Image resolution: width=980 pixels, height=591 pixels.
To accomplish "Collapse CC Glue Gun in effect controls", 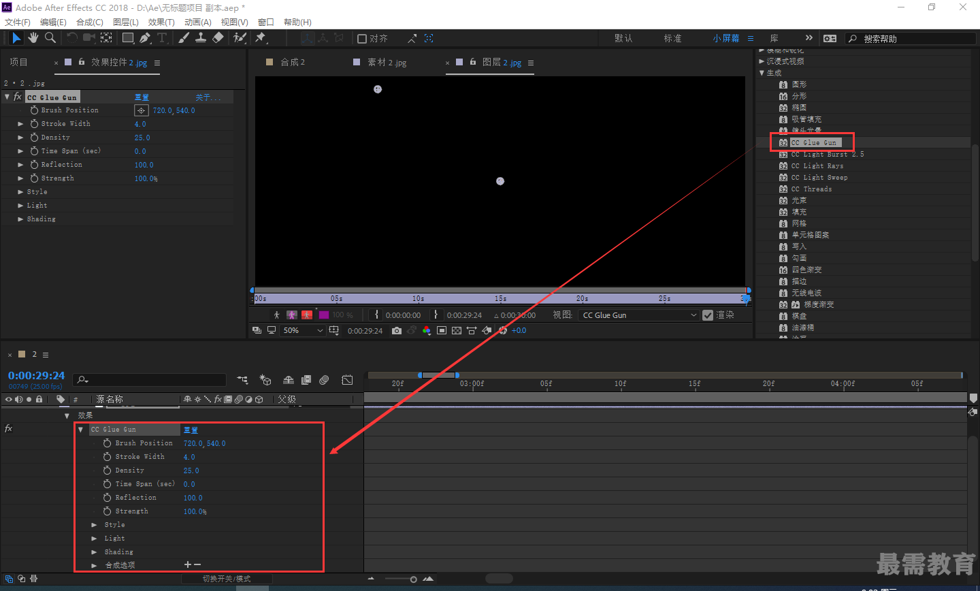I will point(7,97).
